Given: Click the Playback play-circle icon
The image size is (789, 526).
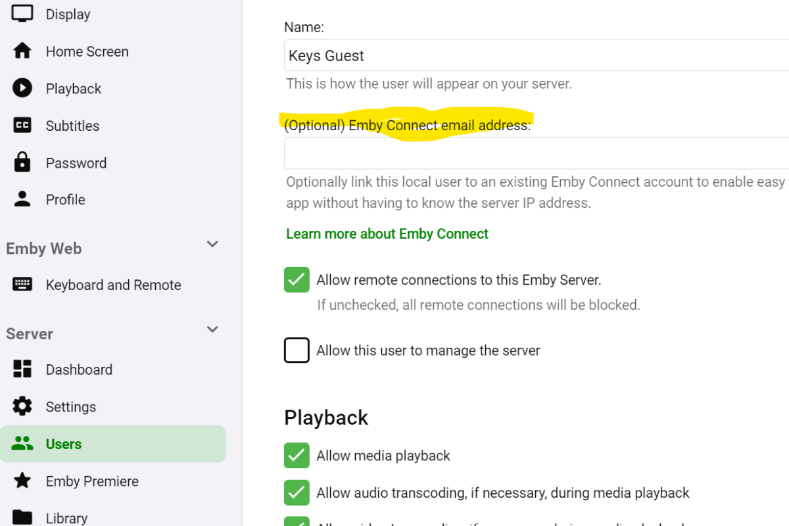Looking at the screenshot, I should pyautogui.click(x=22, y=88).
